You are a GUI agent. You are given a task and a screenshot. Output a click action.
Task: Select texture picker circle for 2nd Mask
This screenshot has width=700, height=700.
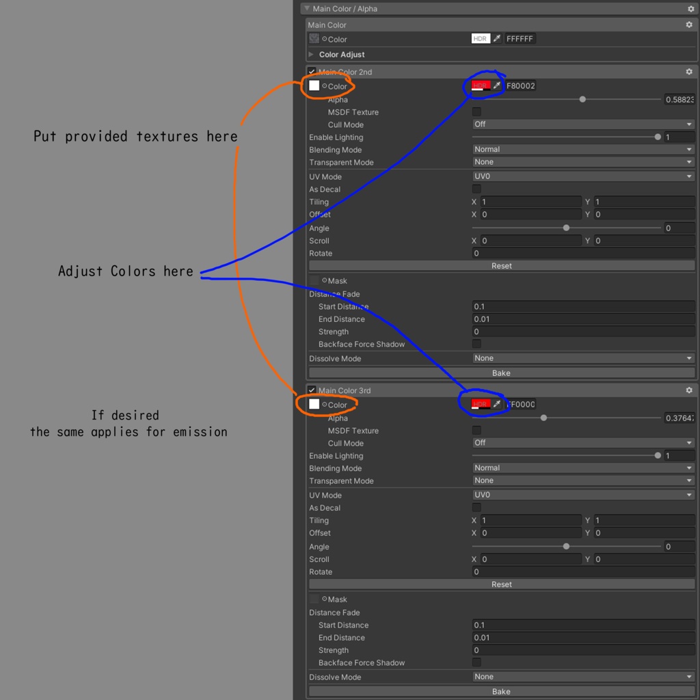coord(325,280)
